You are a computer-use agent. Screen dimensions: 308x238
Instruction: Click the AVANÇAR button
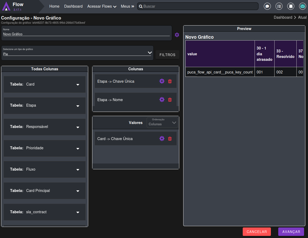(291, 232)
